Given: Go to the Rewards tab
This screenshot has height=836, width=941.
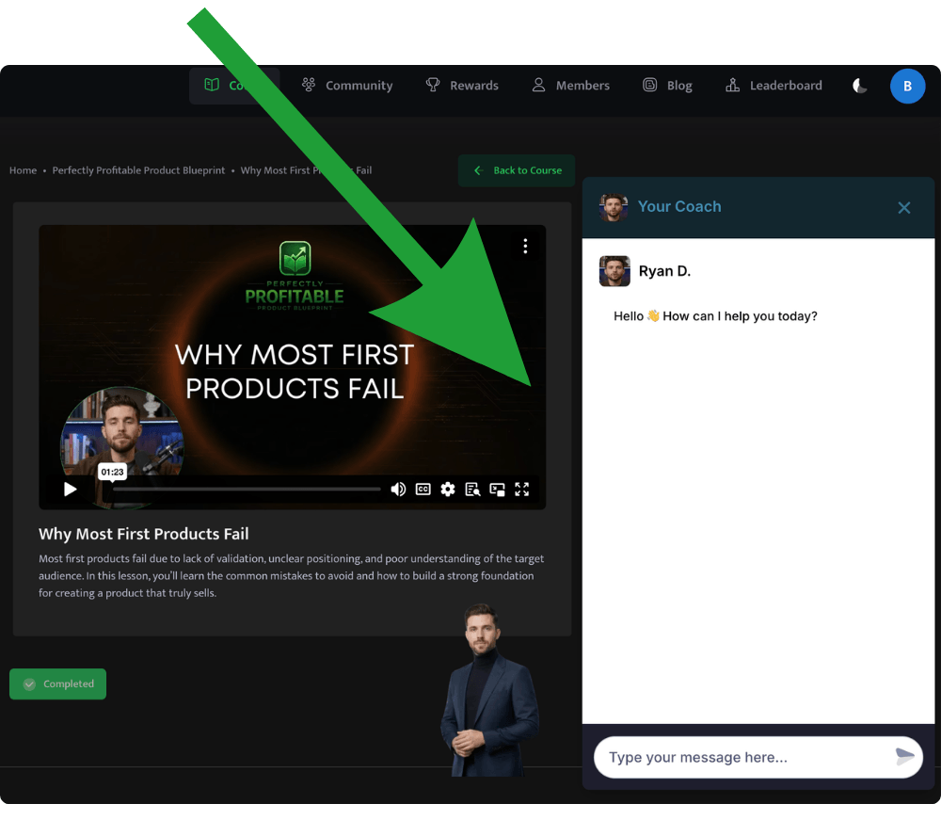Looking at the screenshot, I should click(462, 86).
